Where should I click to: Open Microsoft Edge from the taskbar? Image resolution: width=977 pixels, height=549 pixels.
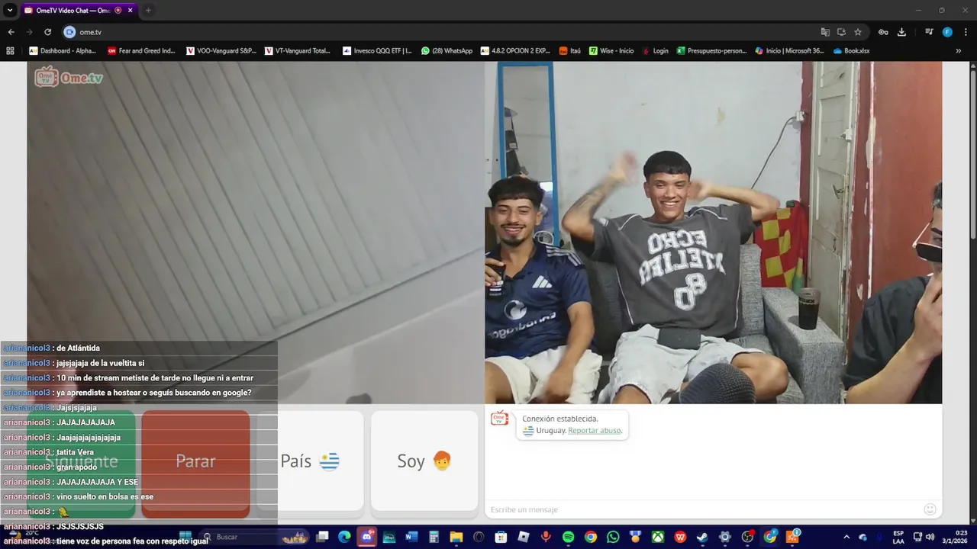click(344, 537)
